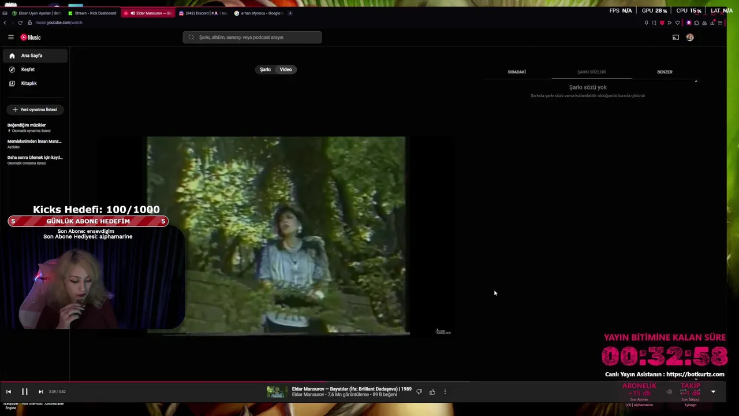Collapse side panel using small chevron
The width and height of the screenshot is (739, 416).
click(696, 81)
